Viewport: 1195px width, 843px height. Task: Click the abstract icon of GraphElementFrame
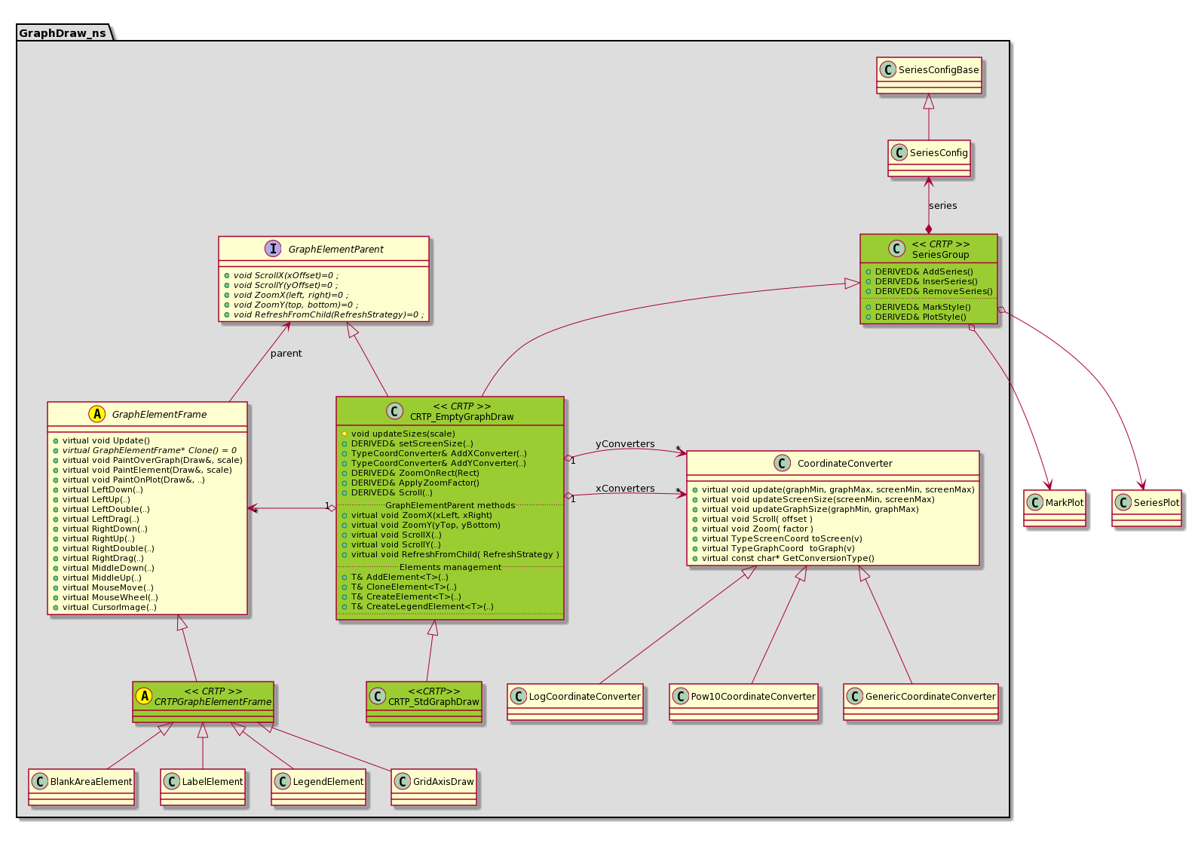97,414
